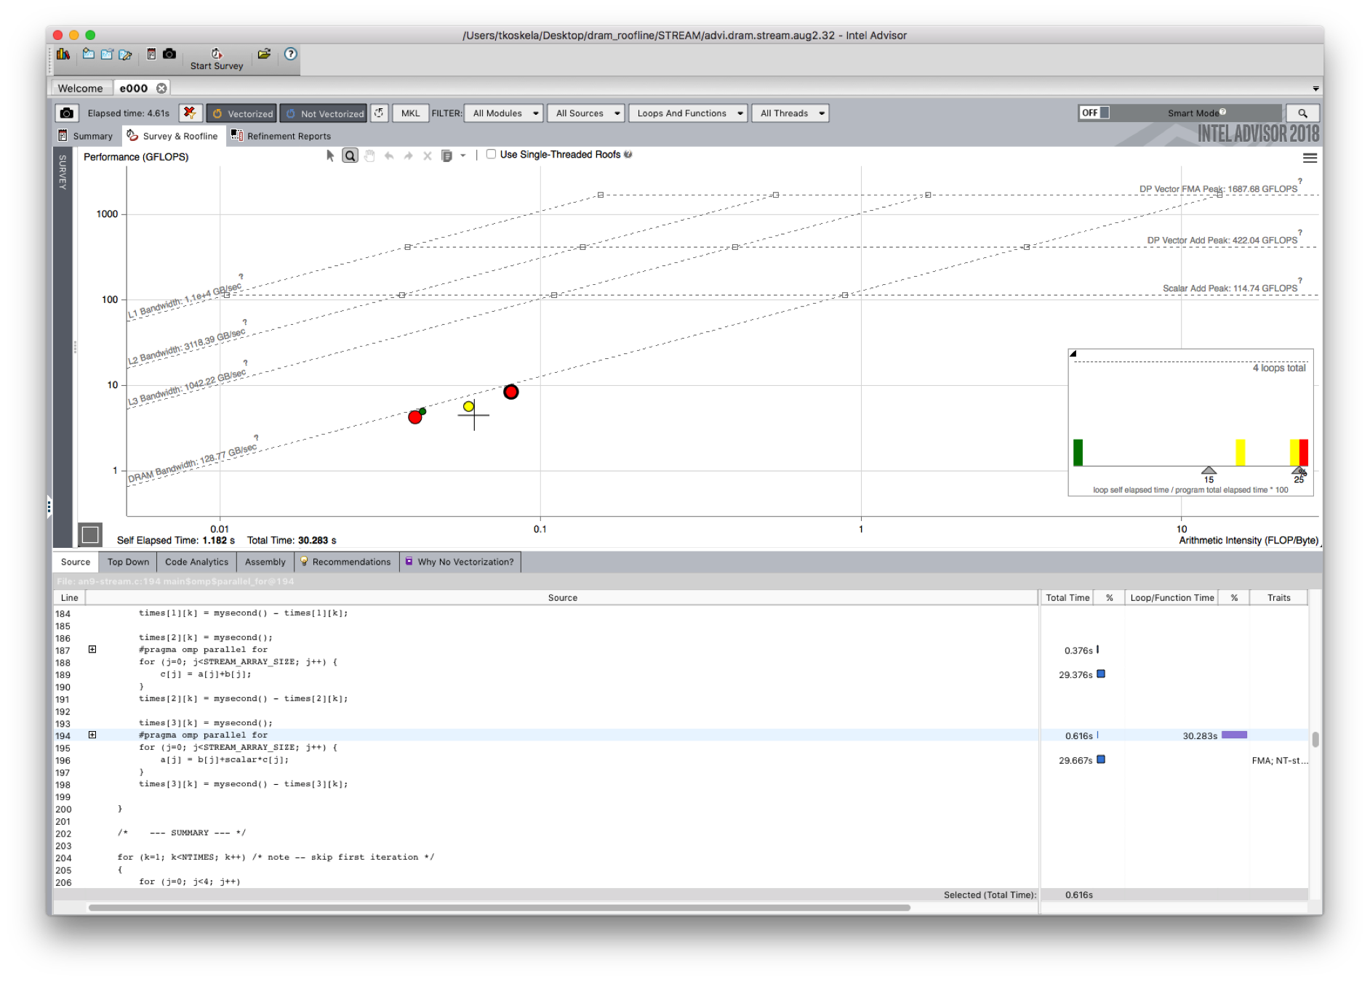The height and width of the screenshot is (981, 1370).
Task: Select the pan hand tool in the chart toolbar
Action: coord(369,156)
